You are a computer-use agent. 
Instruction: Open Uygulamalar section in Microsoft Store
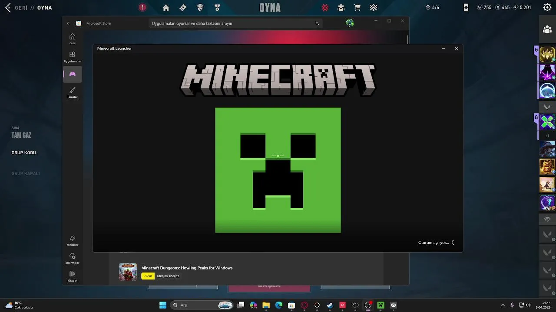tap(73, 57)
